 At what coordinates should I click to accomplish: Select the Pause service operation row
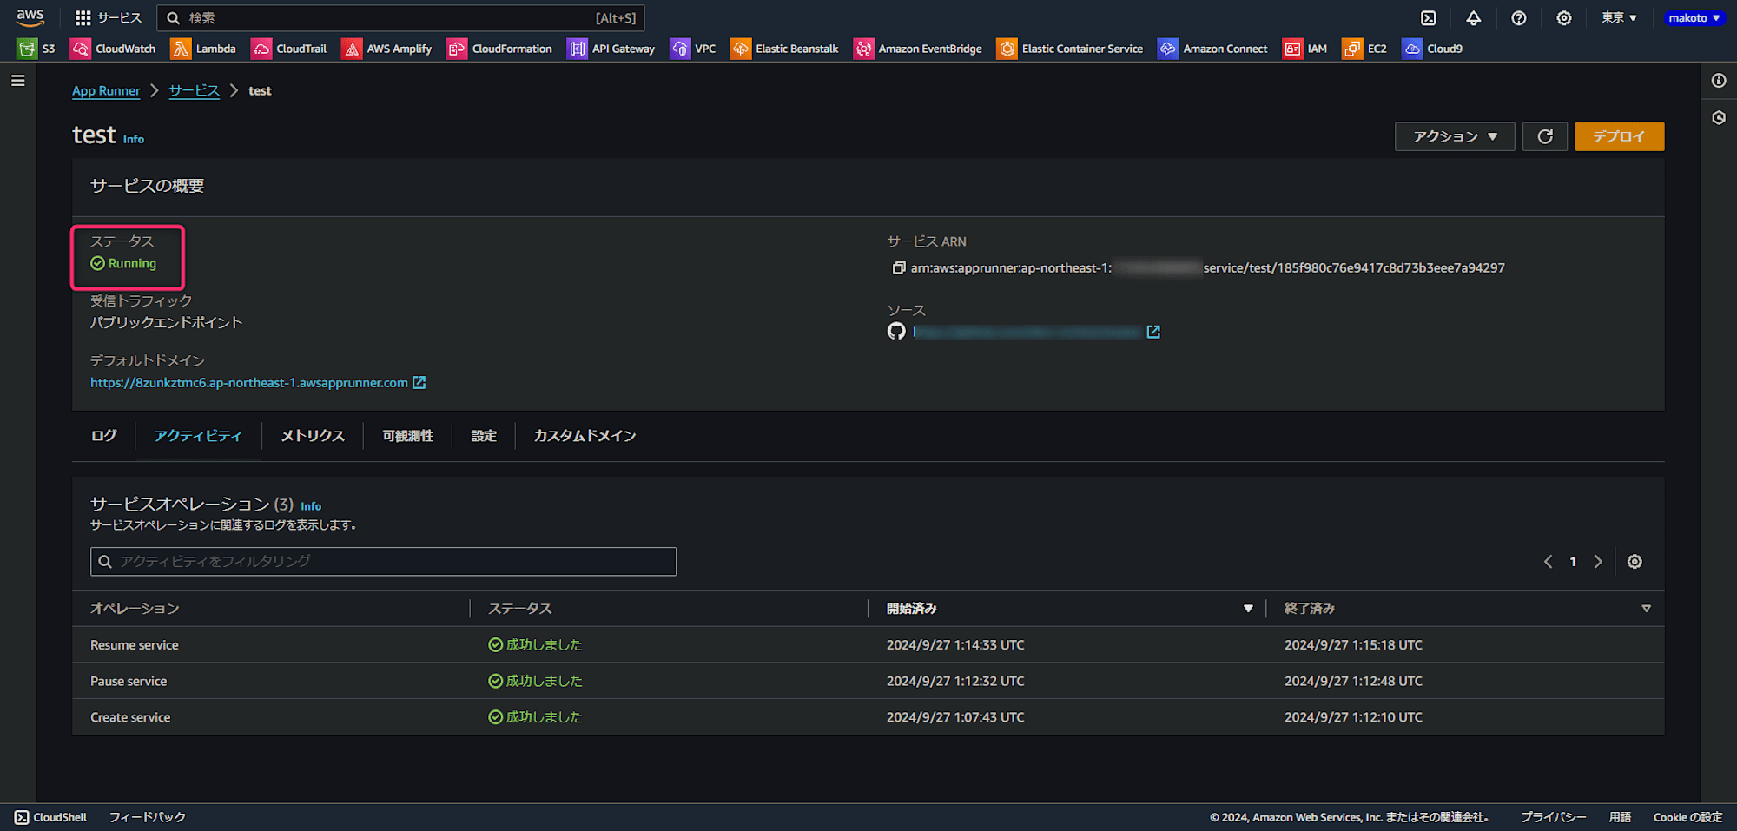click(x=868, y=682)
